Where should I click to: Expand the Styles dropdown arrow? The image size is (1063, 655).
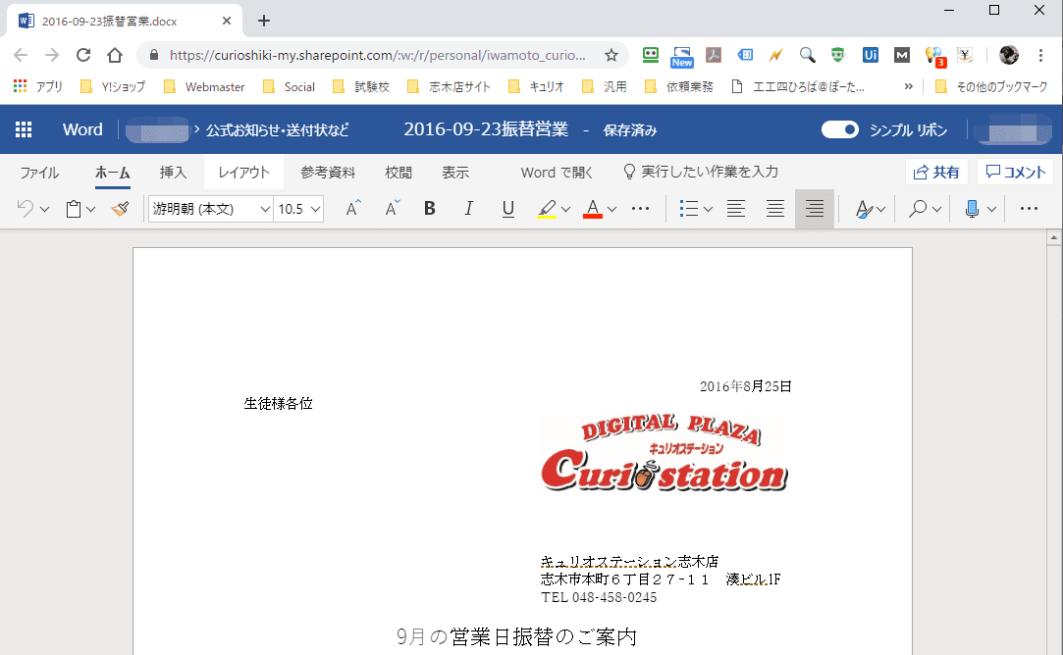coord(880,209)
